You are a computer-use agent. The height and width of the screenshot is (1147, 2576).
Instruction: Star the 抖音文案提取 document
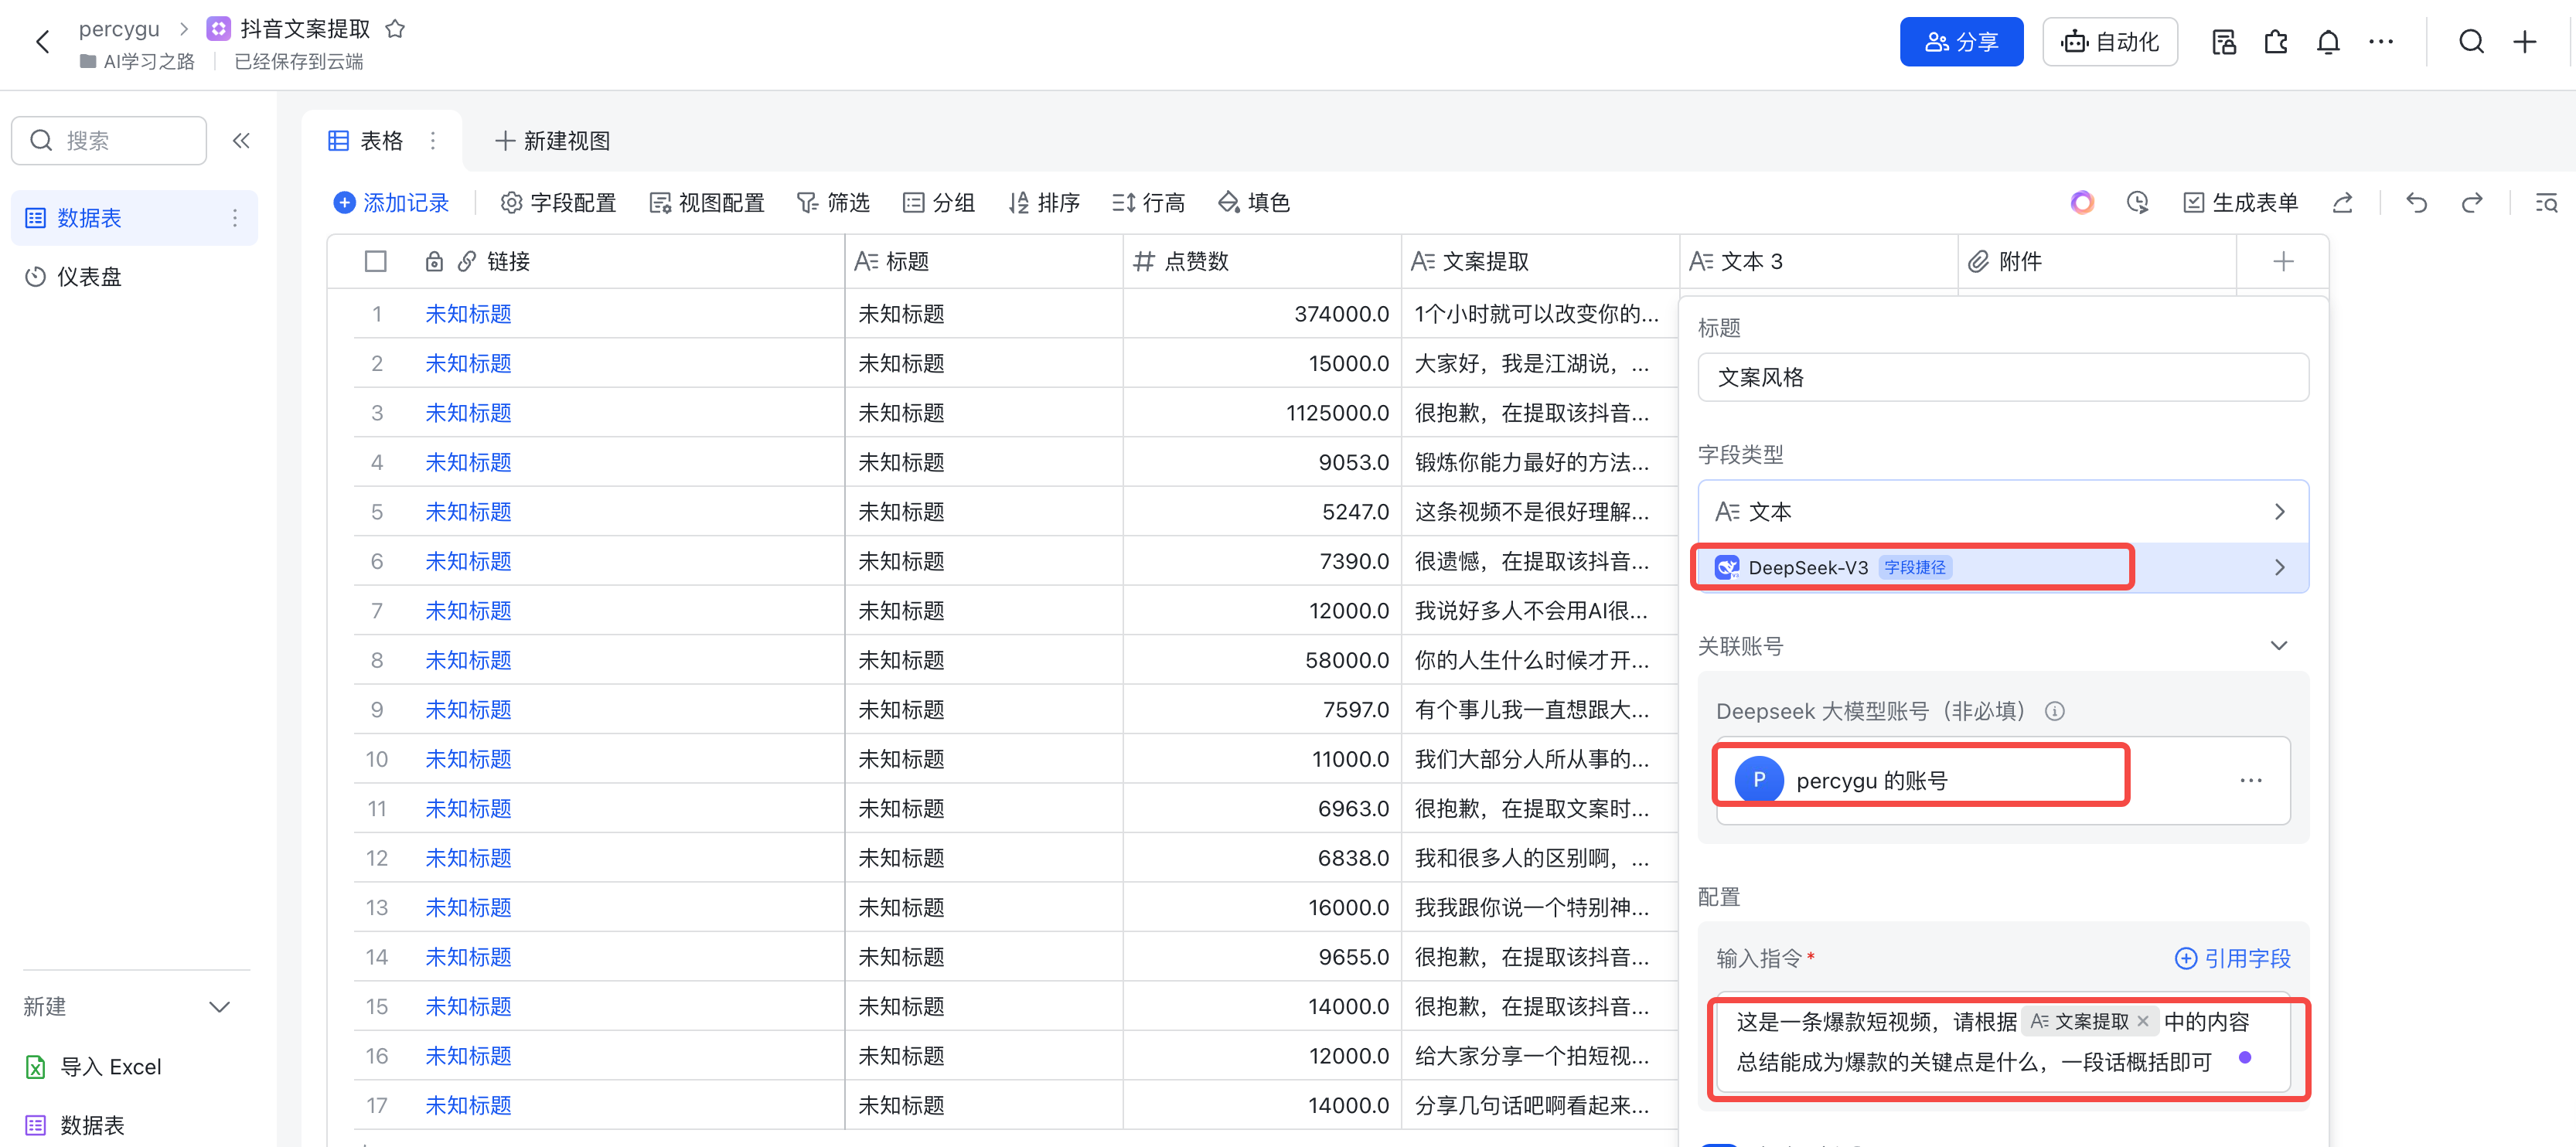coord(395,29)
